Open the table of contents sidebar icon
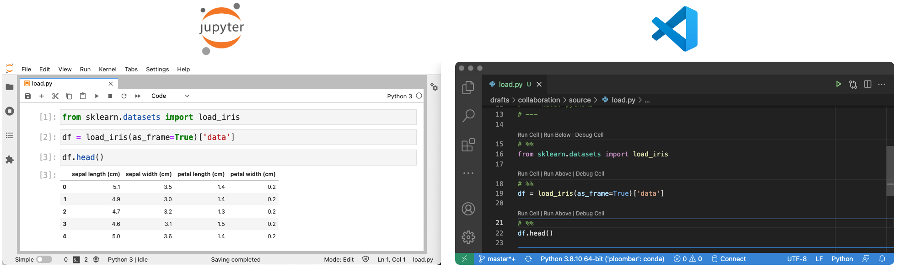Image resolution: width=897 pixels, height=268 pixels. 10,135
